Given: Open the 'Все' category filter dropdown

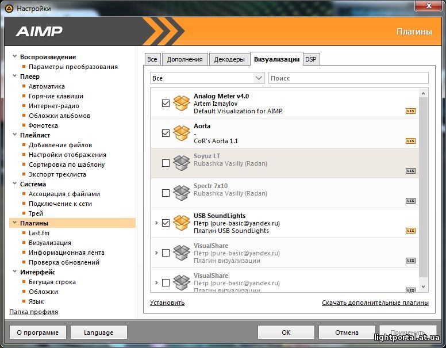Looking at the screenshot, I should pos(207,78).
